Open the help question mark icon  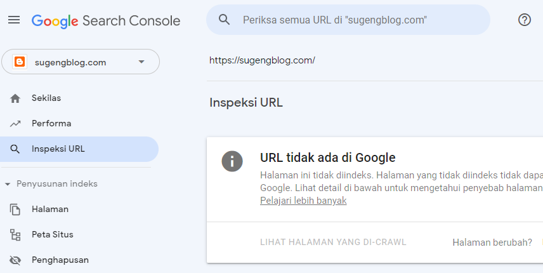(x=524, y=20)
